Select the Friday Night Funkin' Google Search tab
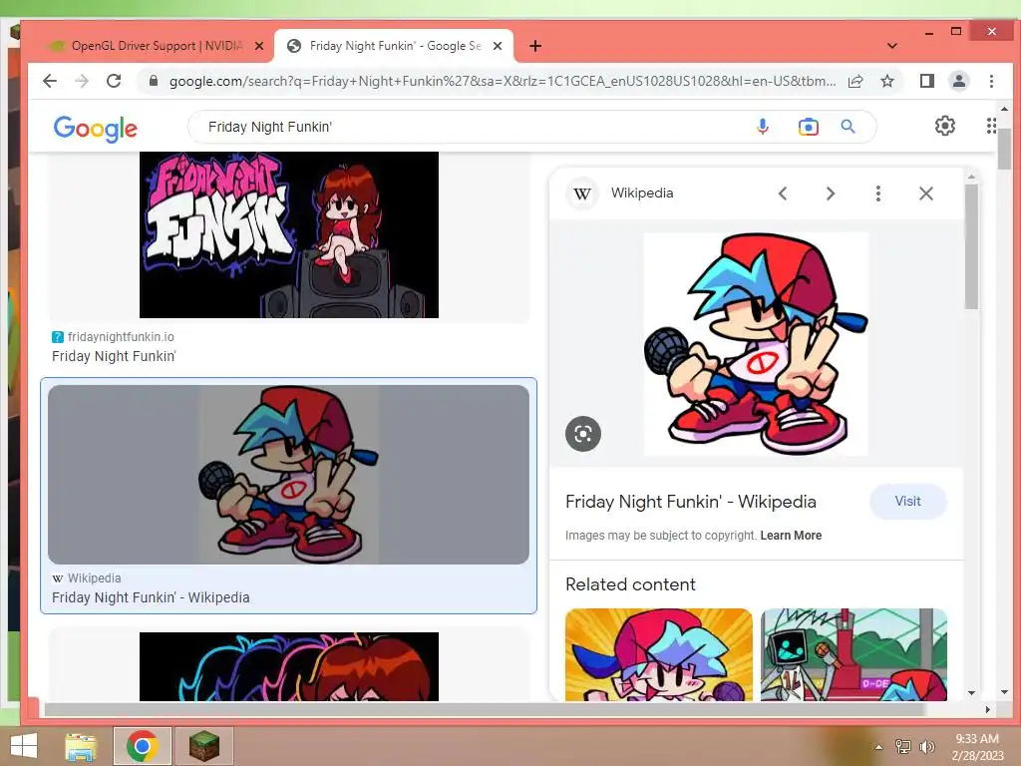Screen dimensions: 1021x766 [x=393, y=46]
